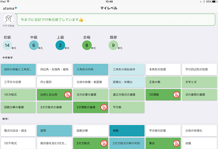
Task: Select the 面積比・体積比 tile
Action: click(x=127, y=82)
